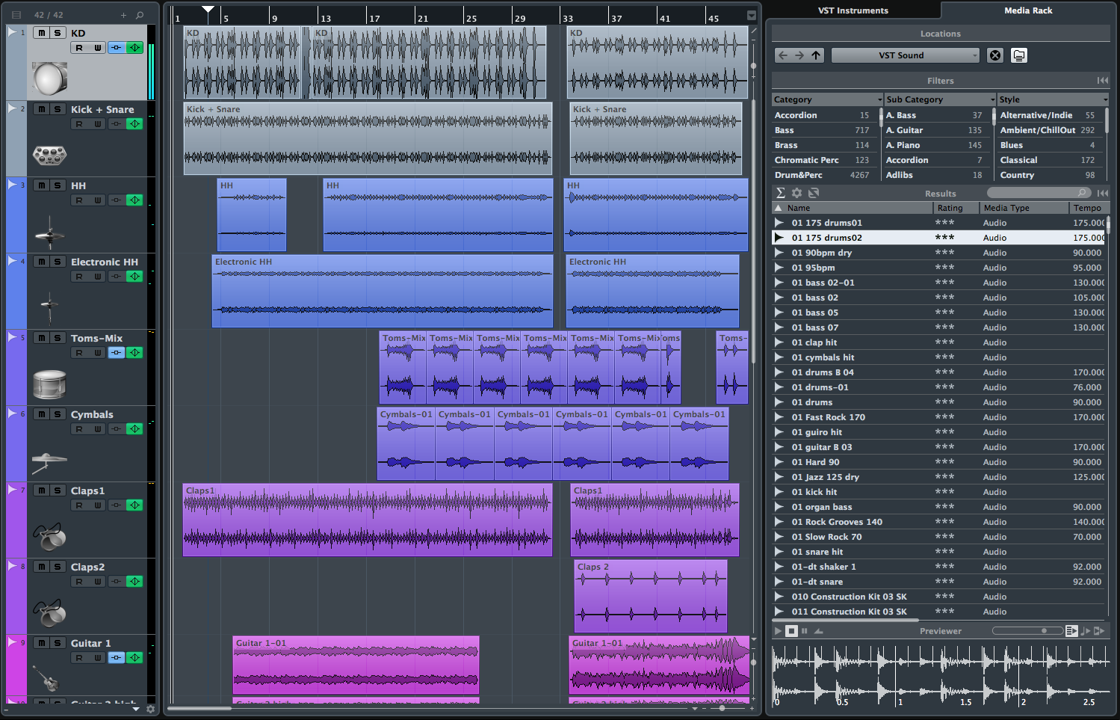The height and width of the screenshot is (720, 1120).
Task: Click the add track plus icon
Action: [124, 15]
